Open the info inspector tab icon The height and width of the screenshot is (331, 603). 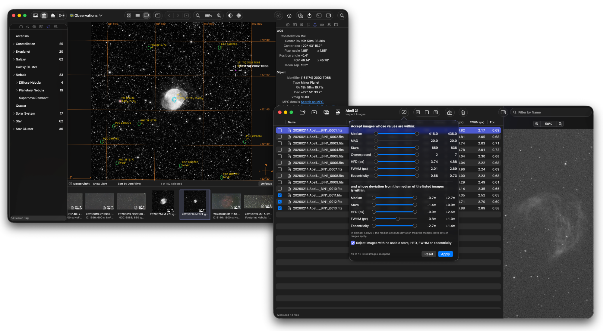pyautogui.click(x=288, y=25)
